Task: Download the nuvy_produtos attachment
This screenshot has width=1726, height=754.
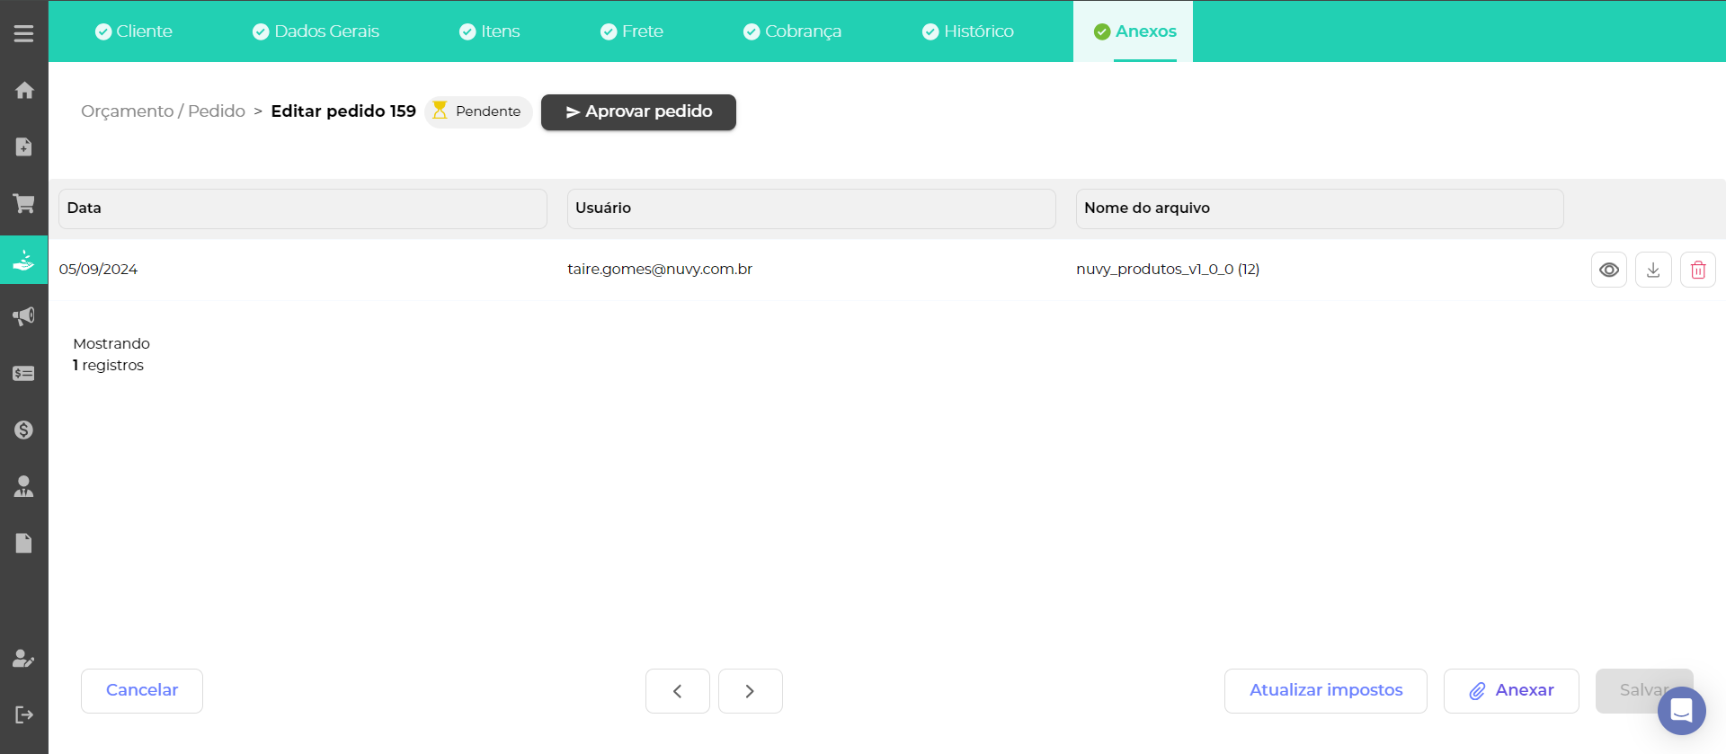Action: point(1652,270)
